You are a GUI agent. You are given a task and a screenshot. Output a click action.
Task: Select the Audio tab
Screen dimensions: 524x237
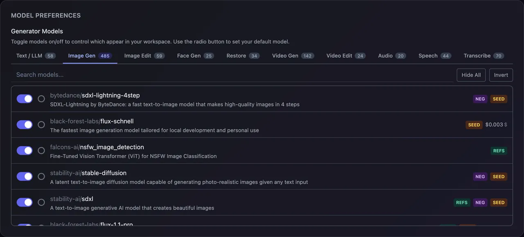[x=392, y=56]
